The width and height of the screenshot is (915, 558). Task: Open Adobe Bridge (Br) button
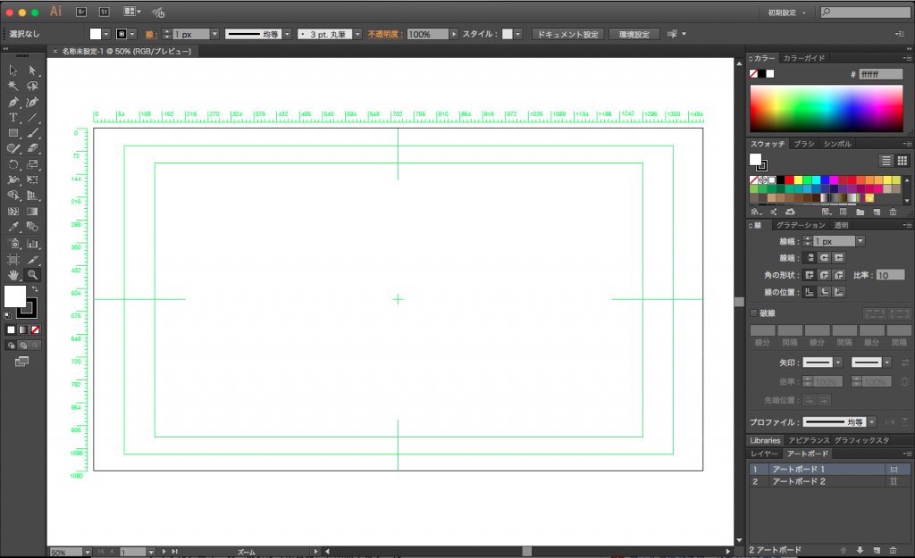click(81, 12)
